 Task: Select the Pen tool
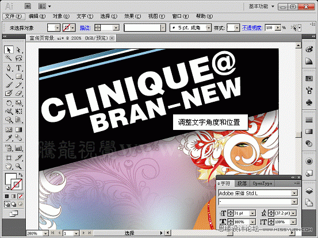(9, 68)
